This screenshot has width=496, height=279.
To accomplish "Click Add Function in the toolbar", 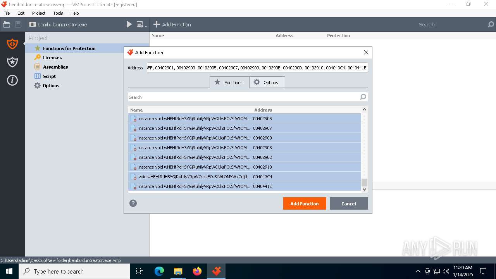I will click(x=172, y=24).
